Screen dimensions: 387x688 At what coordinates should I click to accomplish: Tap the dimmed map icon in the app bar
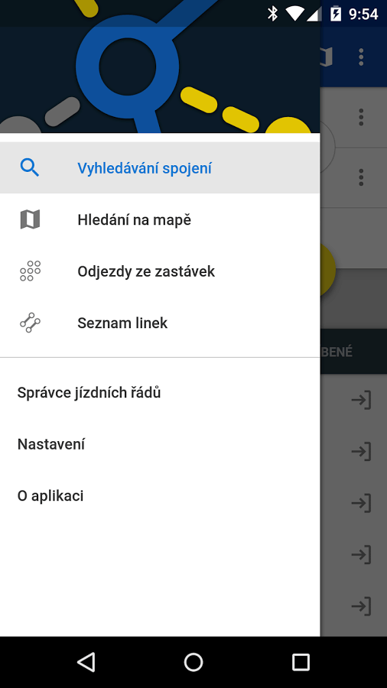[x=327, y=57]
